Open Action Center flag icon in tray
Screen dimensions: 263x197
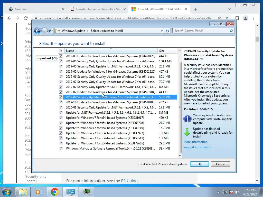(x=231, y=192)
